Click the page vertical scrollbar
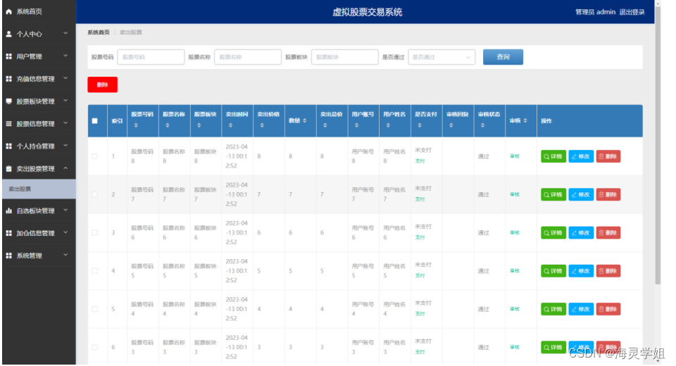This screenshot has width=676, height=366. 658,145
